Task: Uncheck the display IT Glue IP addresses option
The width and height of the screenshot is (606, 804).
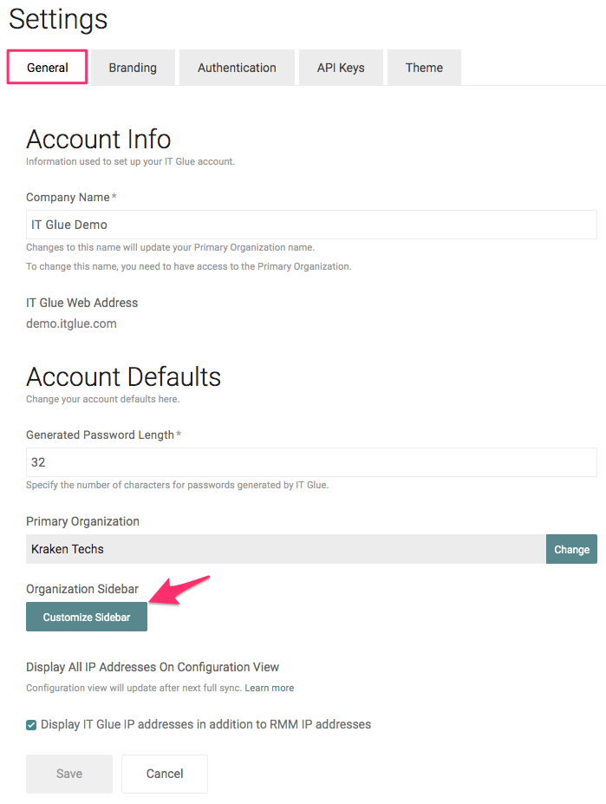Action: pyautogui.click(x=31, y=724)
